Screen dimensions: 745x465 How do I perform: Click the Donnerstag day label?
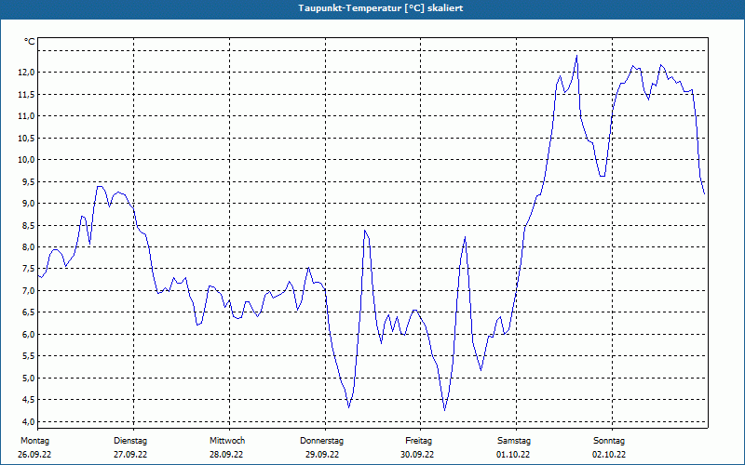pyautogui.click(x=321, y=441)
